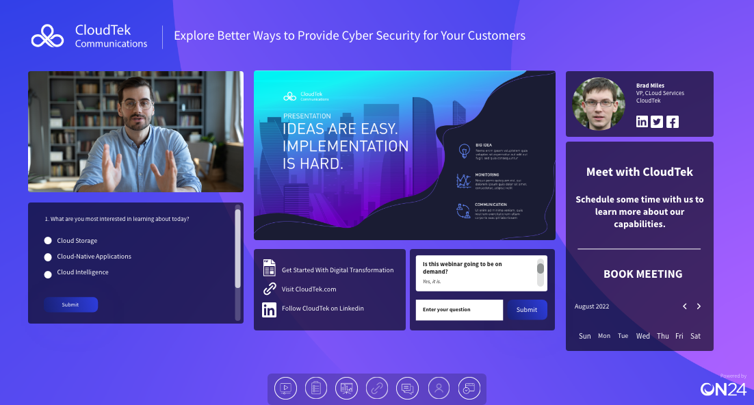Click the LinkedIn icon in resource list
Image resolution: width=754 pixels, height=405 pixels.
[270, 310]
